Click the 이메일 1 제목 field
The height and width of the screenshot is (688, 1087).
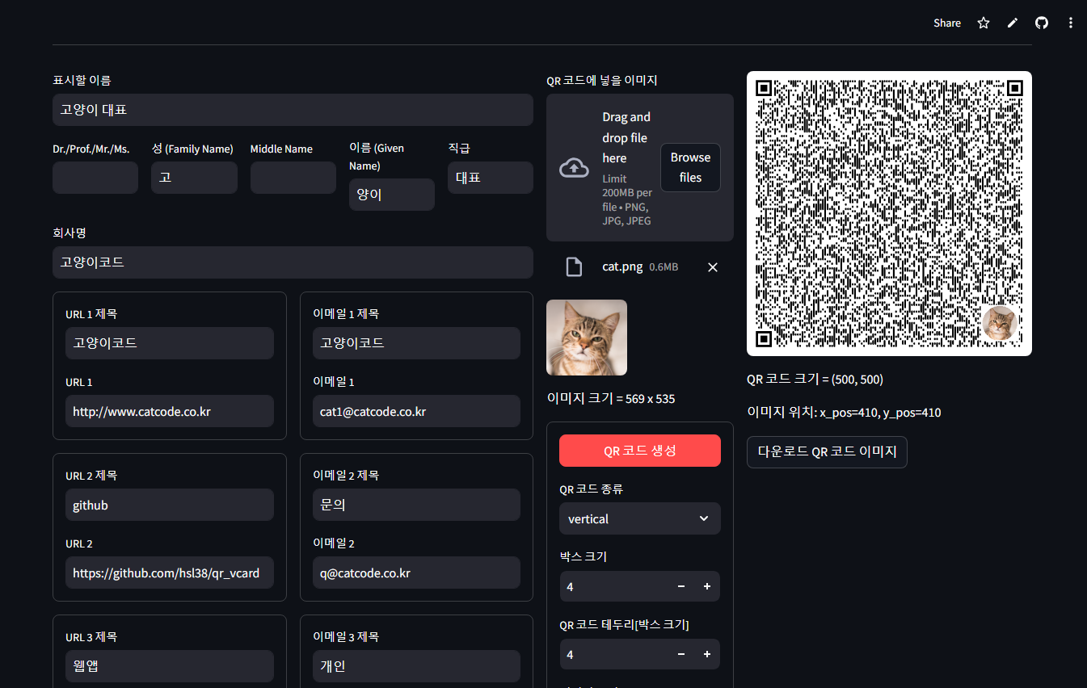[x=416, y=343]
